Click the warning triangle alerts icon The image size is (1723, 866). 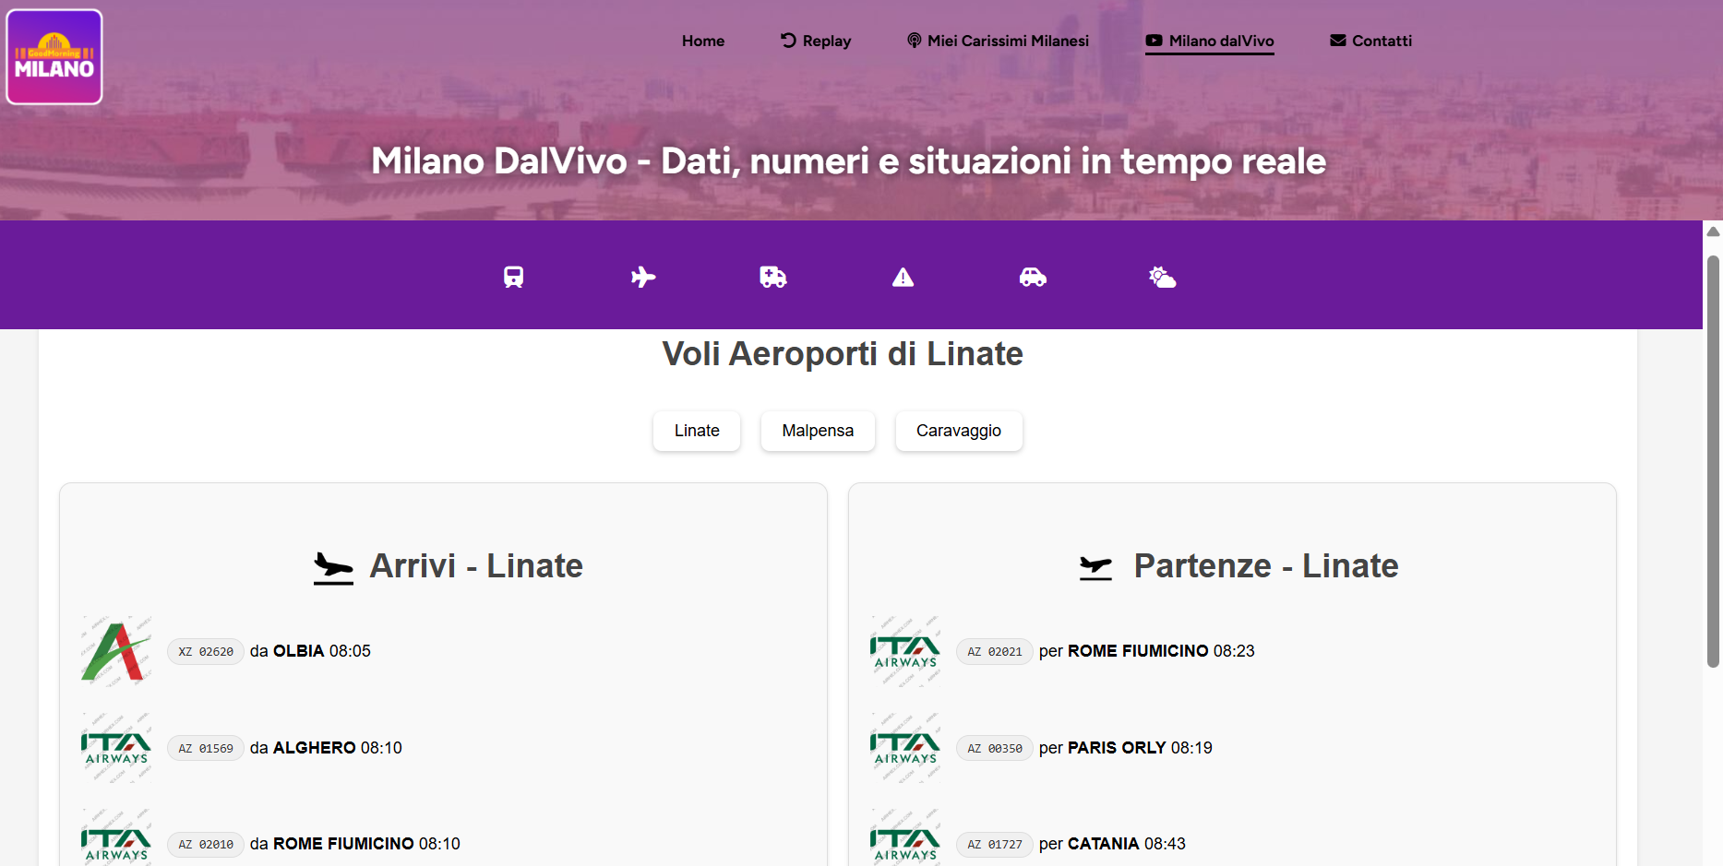tap(903, 277)
